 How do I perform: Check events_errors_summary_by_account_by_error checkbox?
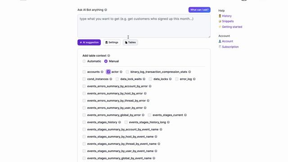pyautogui.click(x=84, y=86)
